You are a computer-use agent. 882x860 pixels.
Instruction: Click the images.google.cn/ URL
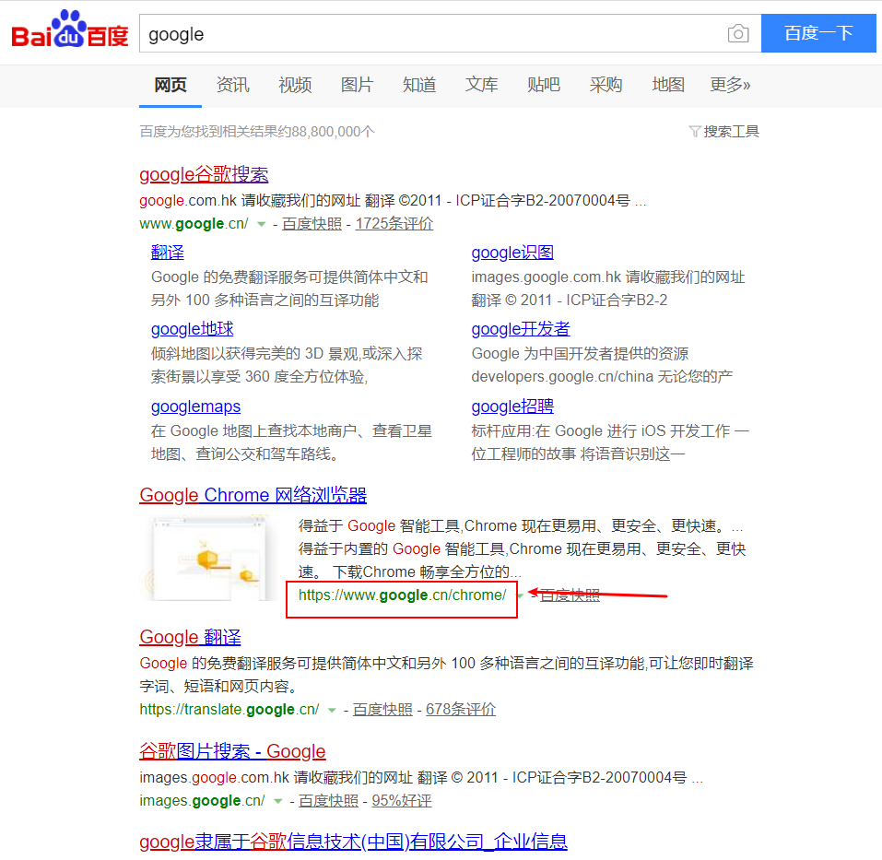click(x=202, y=800)
